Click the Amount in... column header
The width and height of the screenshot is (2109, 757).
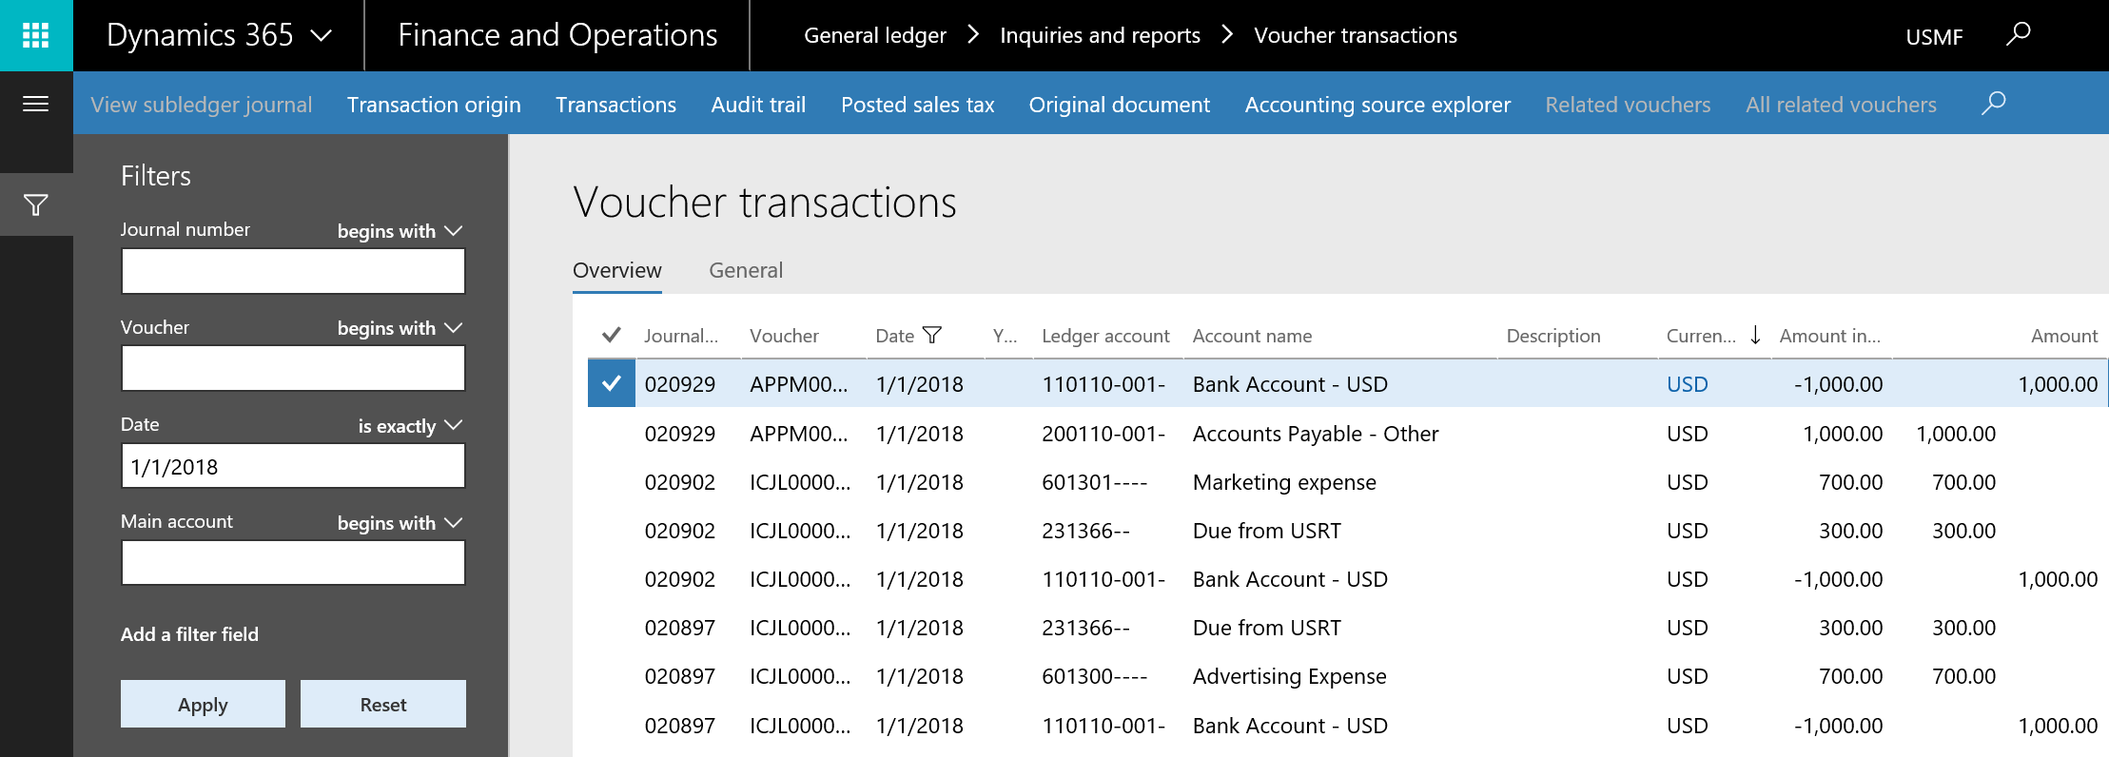[1829, 335]
